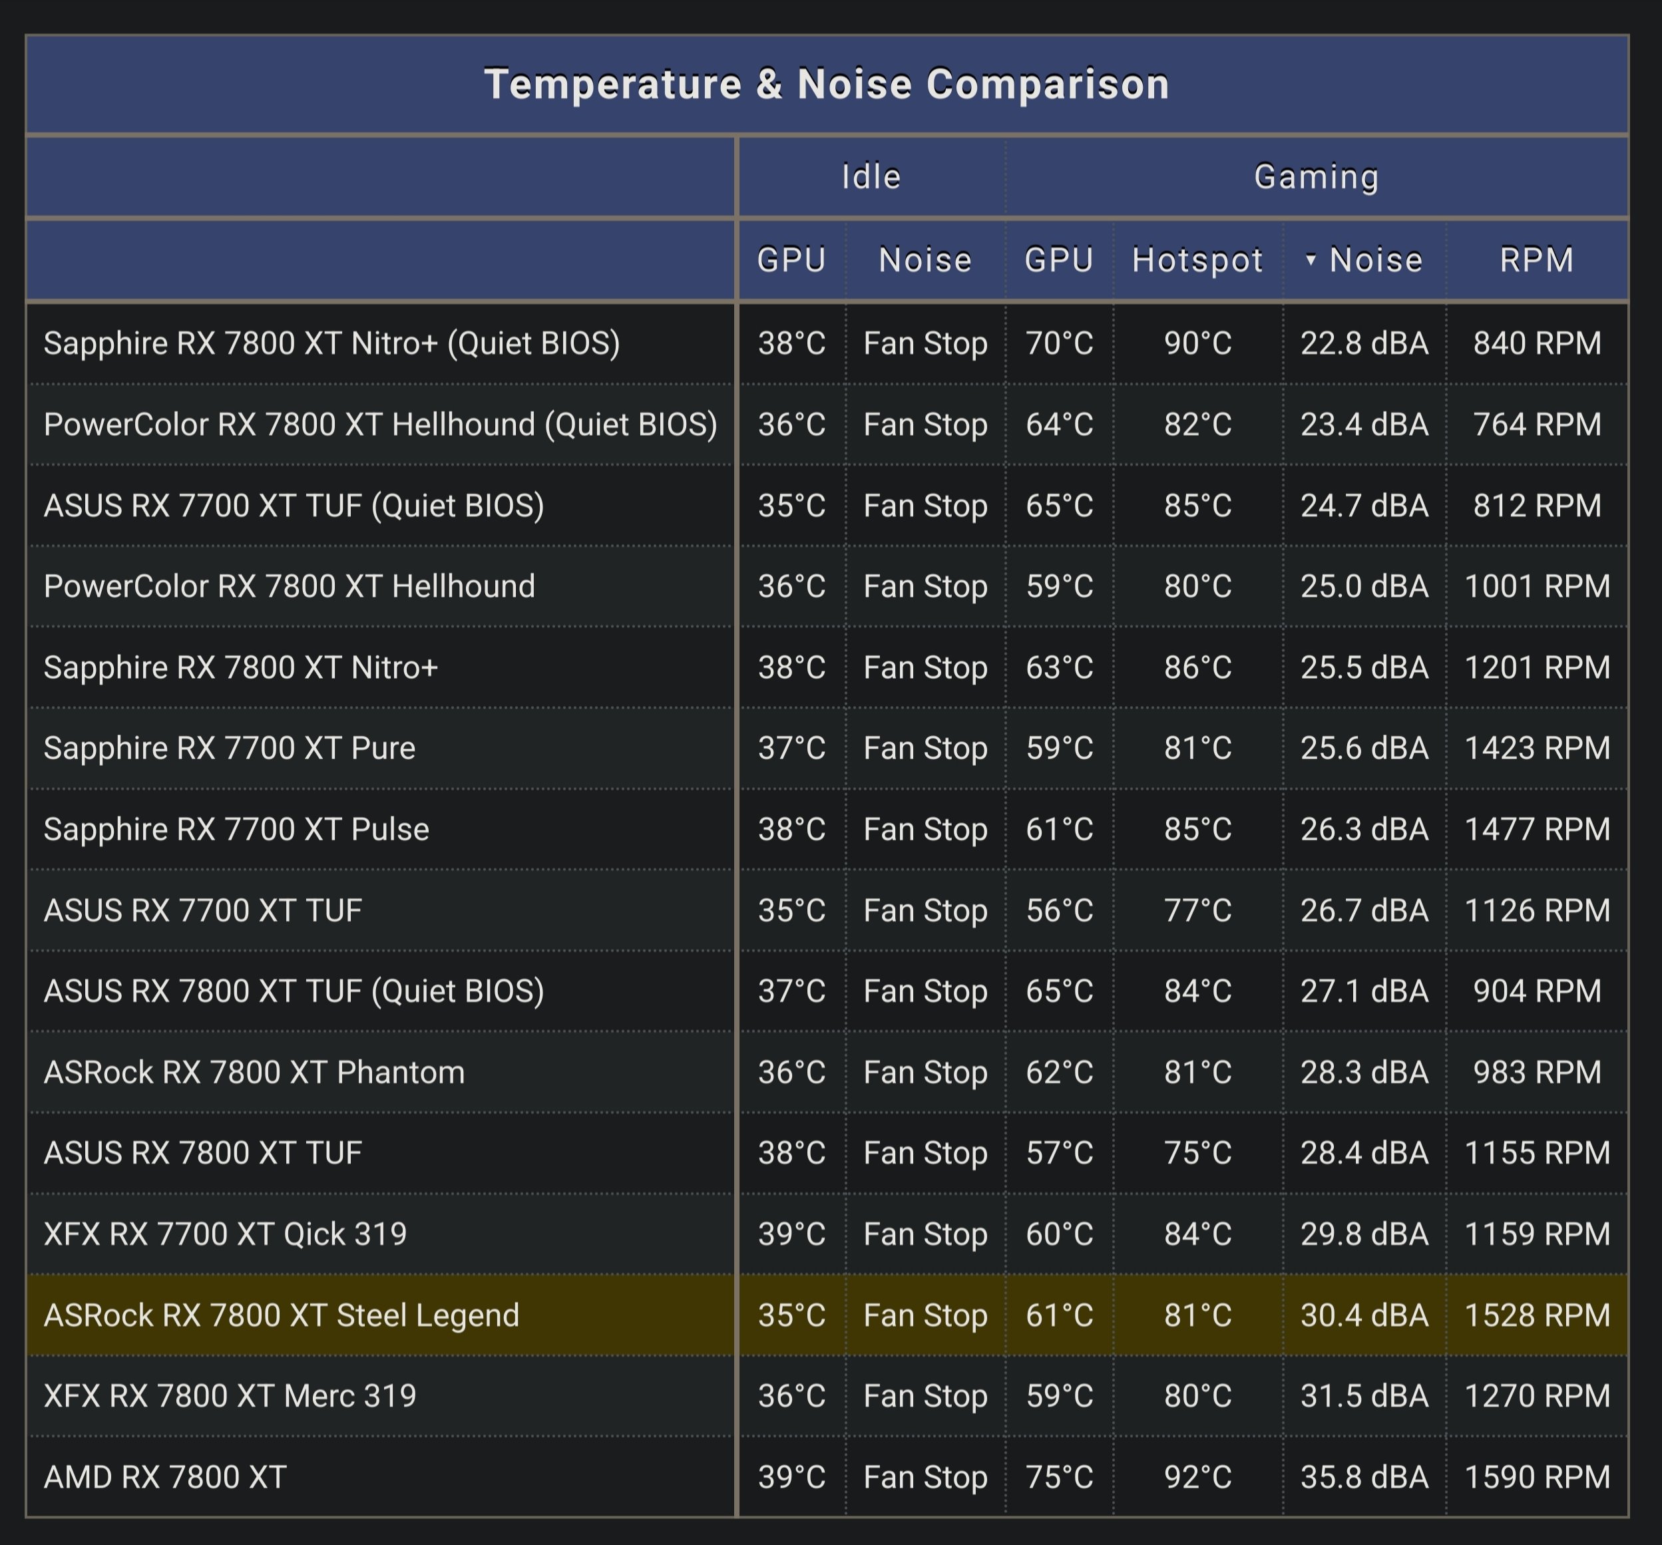Click the XFX RX 7700 XT Qick 319 name
The image size is (1662, 1545).
point(225,1234)
